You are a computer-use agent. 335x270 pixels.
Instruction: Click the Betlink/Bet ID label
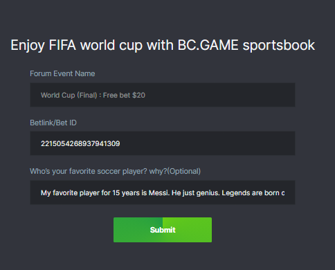click(x=53, y=123)
